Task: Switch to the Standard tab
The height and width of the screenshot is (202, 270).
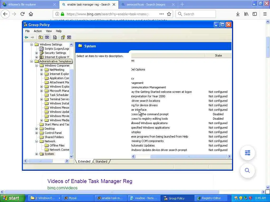Action: click(x=101, y=161)
